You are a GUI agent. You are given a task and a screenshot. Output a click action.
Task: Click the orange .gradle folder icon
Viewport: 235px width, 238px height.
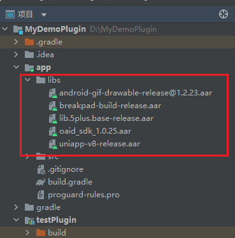tap(29, 42)
